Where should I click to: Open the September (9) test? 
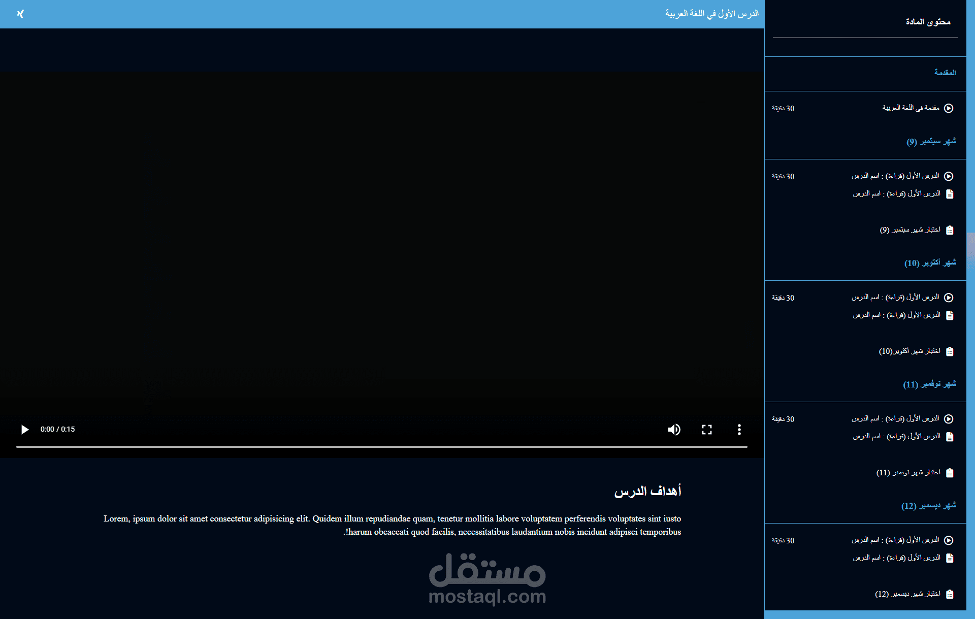[910, 230]
